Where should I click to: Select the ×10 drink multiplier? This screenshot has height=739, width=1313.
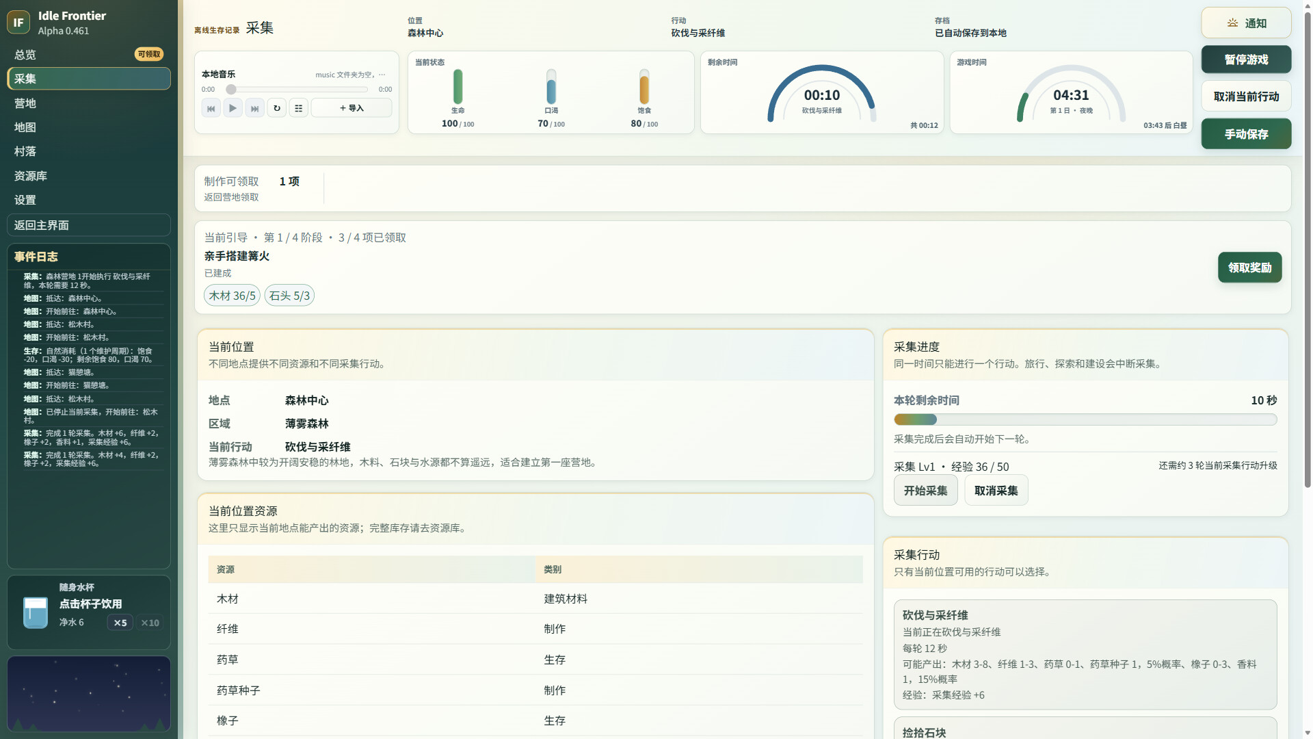point(150,623)
